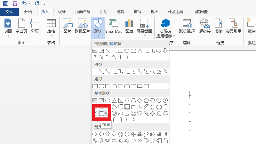Select the bevel (棱台) shape
This screenshot has width=256, height=144.
click(x=101, y=113)
